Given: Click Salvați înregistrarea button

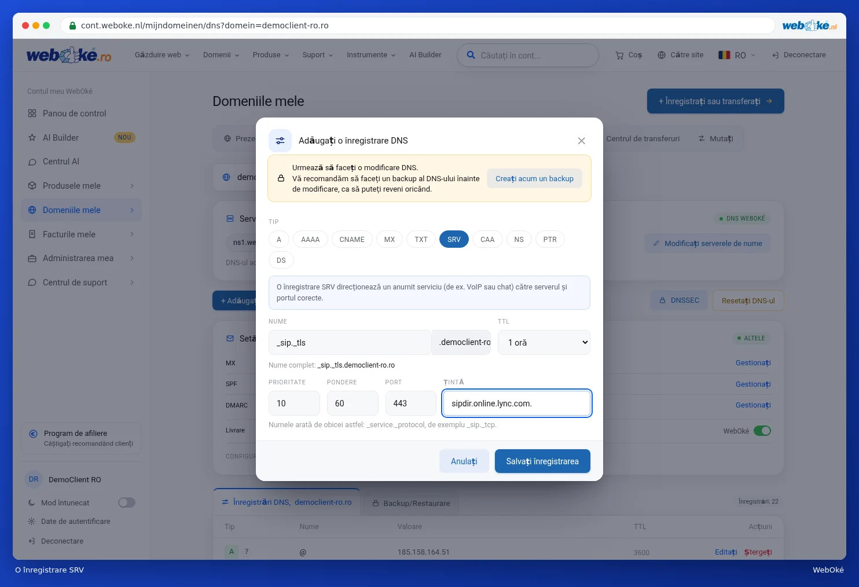Looking at the screenshot, I should 542,461.
